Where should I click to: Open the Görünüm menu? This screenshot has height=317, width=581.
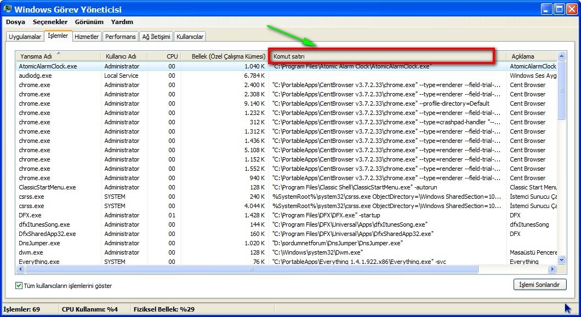89,22
